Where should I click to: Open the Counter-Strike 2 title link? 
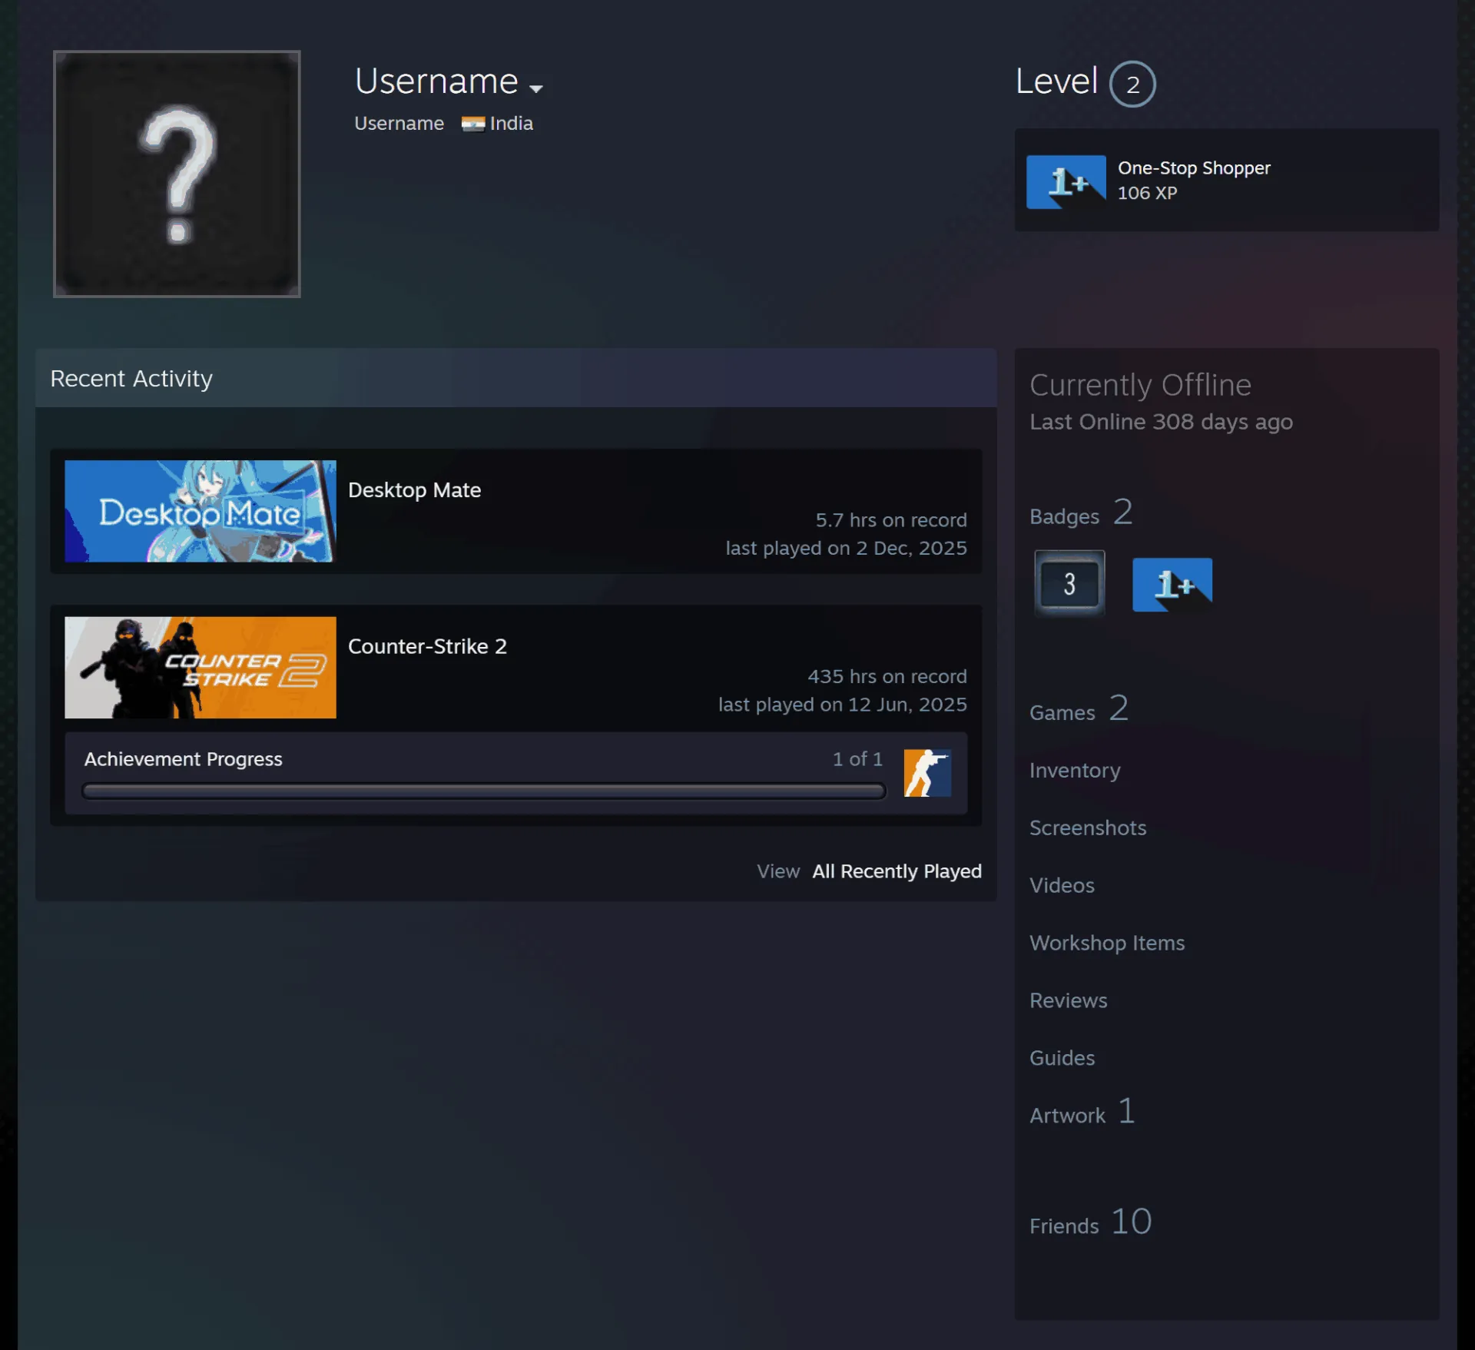coord(427,646)
